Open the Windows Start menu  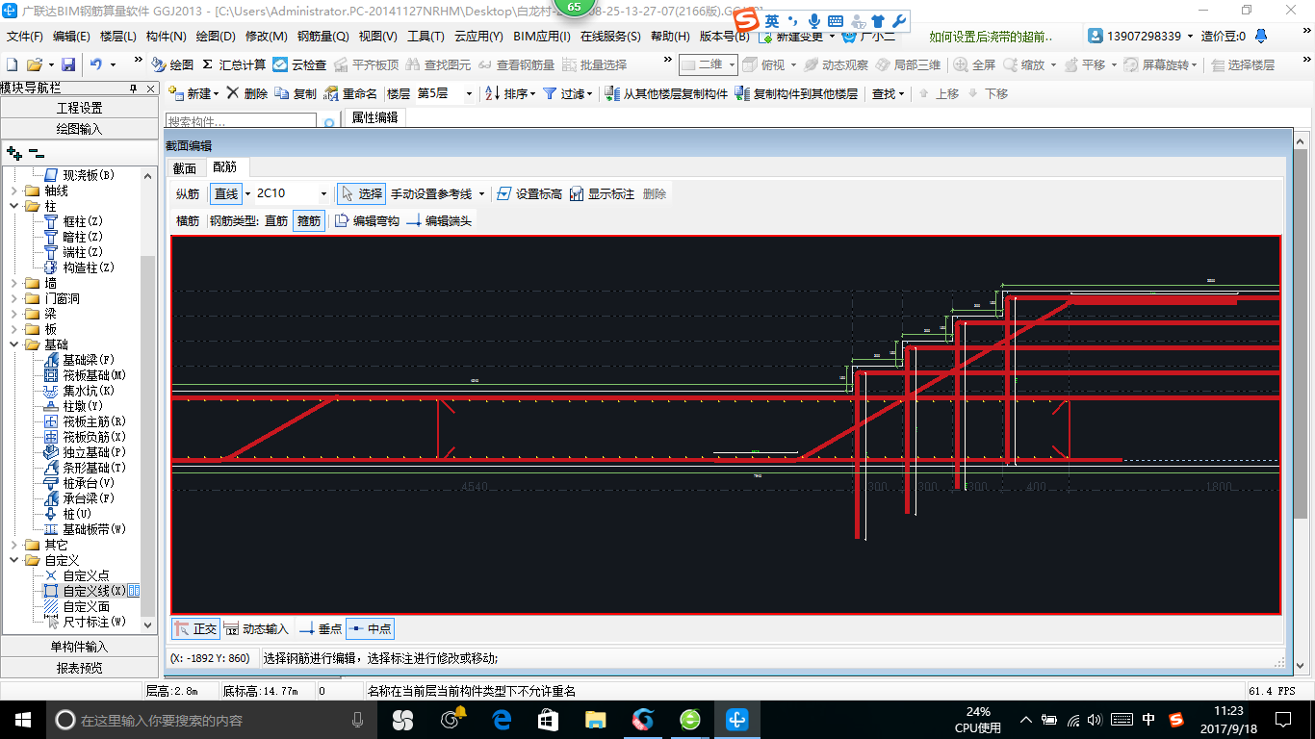point(22,720)
